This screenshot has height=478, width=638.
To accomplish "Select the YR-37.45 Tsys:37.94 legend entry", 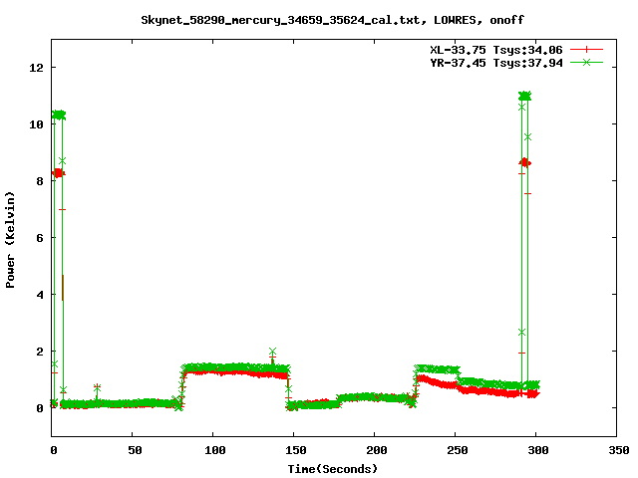I will pyautogui.click(x=496, y=63).
